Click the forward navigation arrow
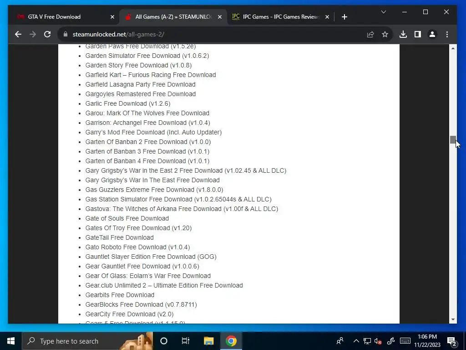The width and height of the screenshot is (466, 350). pos(33,34)
